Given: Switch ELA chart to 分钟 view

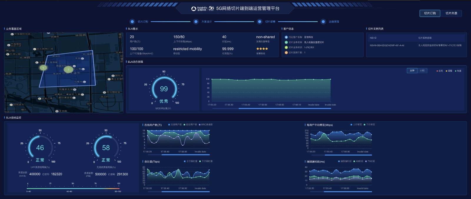Looking at the screenshot, I should coord(412,71).
